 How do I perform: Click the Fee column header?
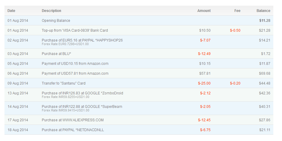click(237, 11)
